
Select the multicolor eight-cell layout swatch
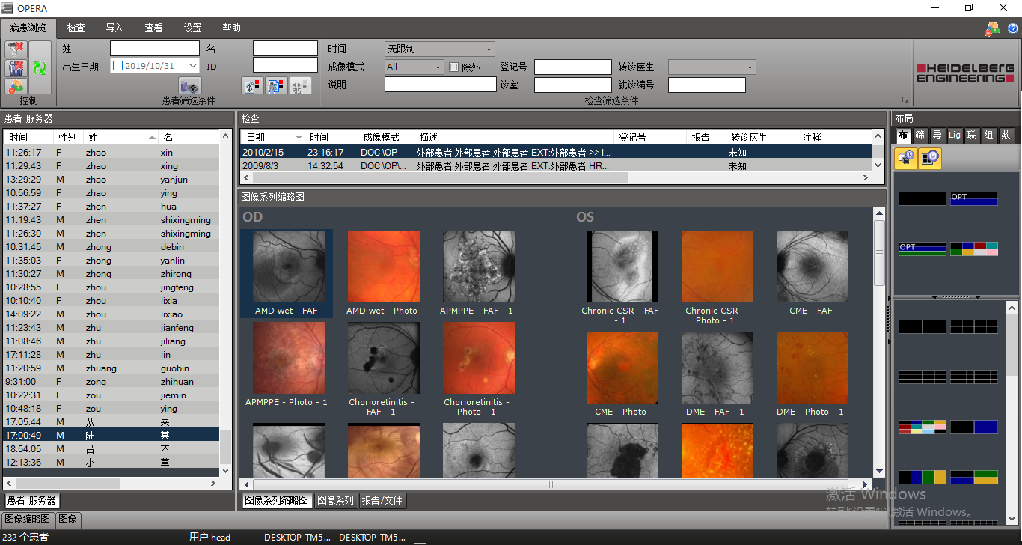click(974, 249)
